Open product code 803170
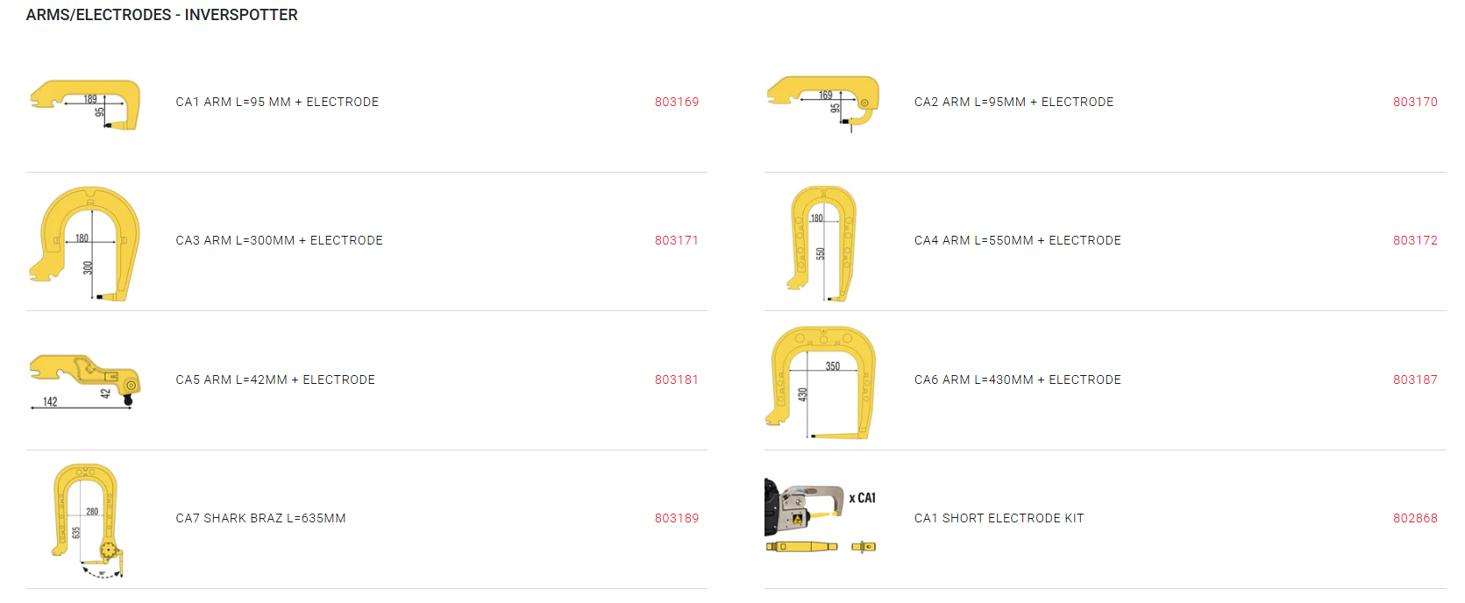The width and height of the screenshot is (1465, 603). (x=1415, y=103)
